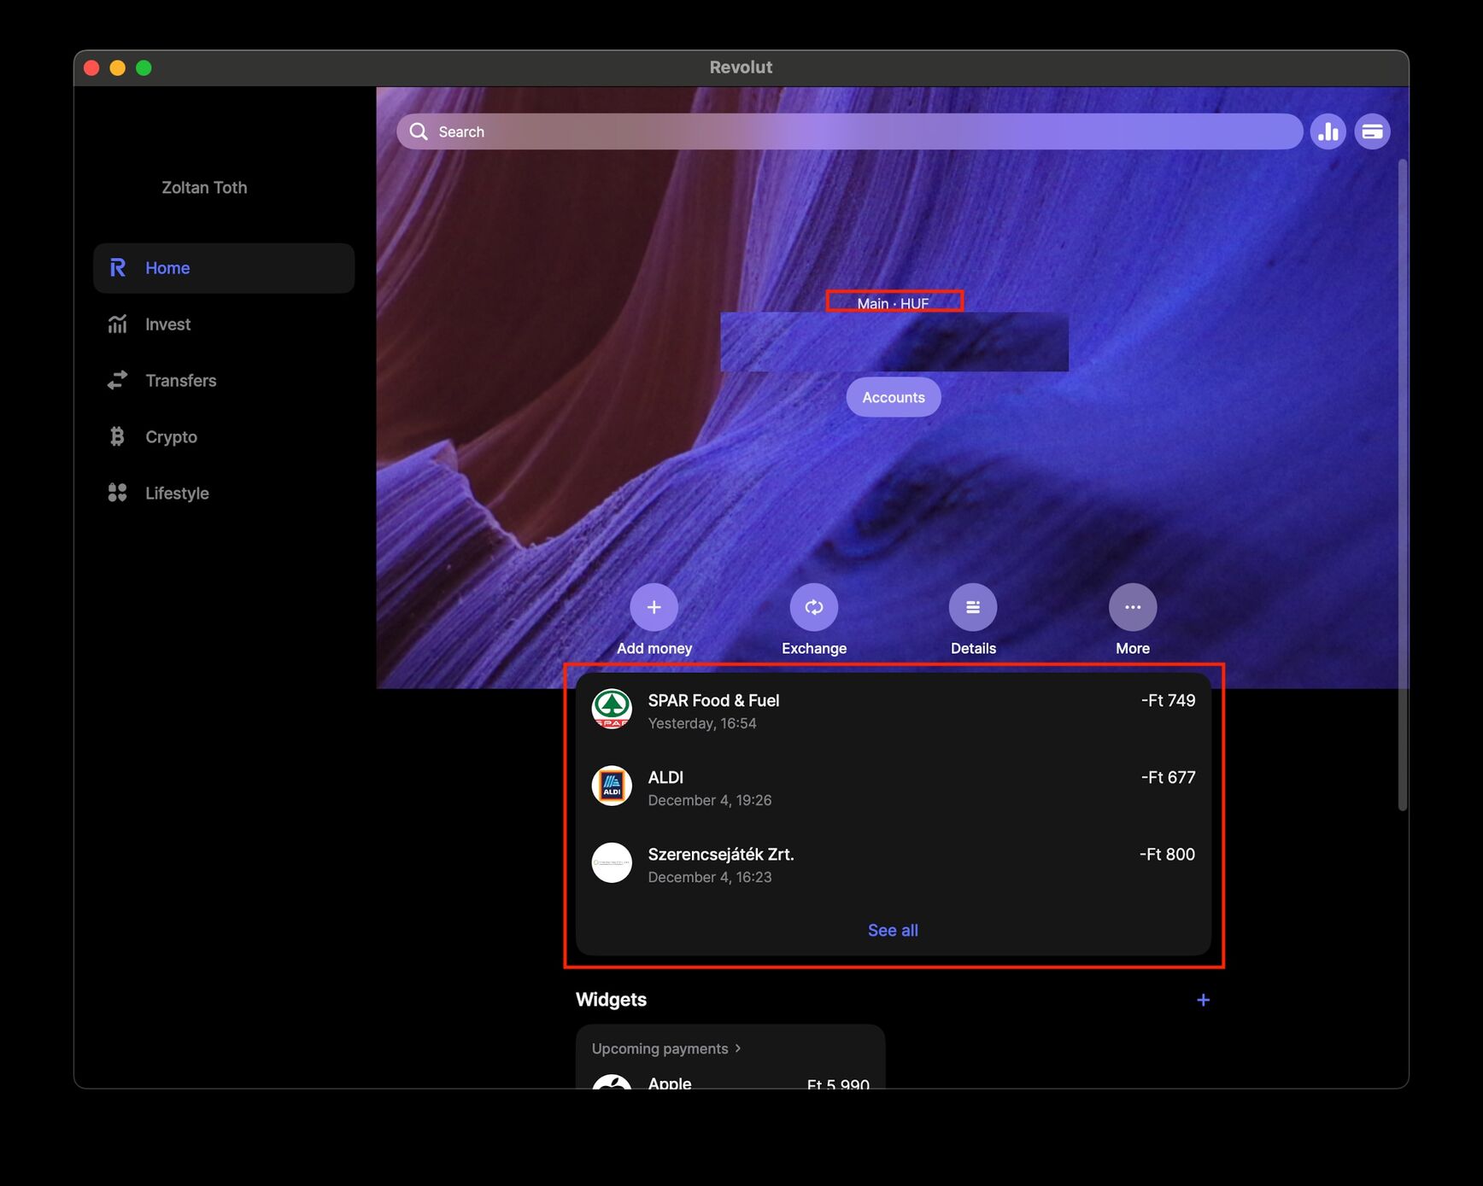Open the Szerencsejáték Zrt. transaction row

pos(894,864)
